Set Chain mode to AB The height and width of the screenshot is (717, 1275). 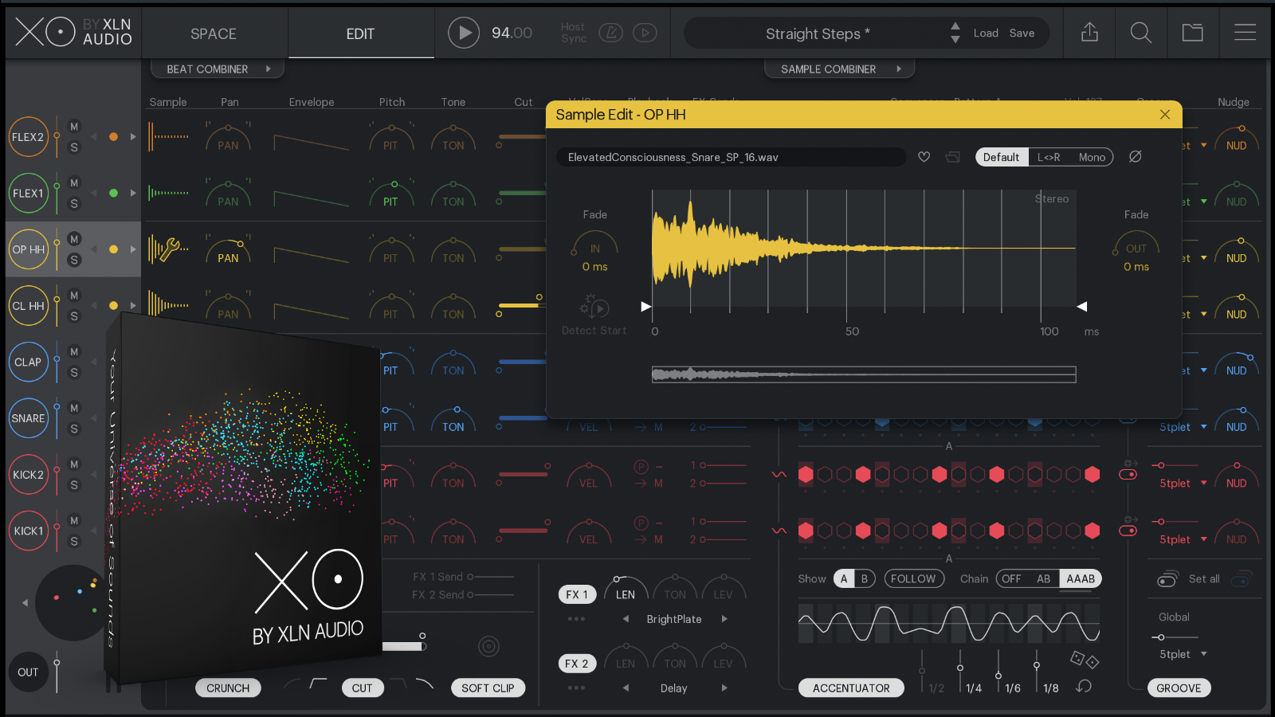pyautogui.click(x=1043, y=579)
